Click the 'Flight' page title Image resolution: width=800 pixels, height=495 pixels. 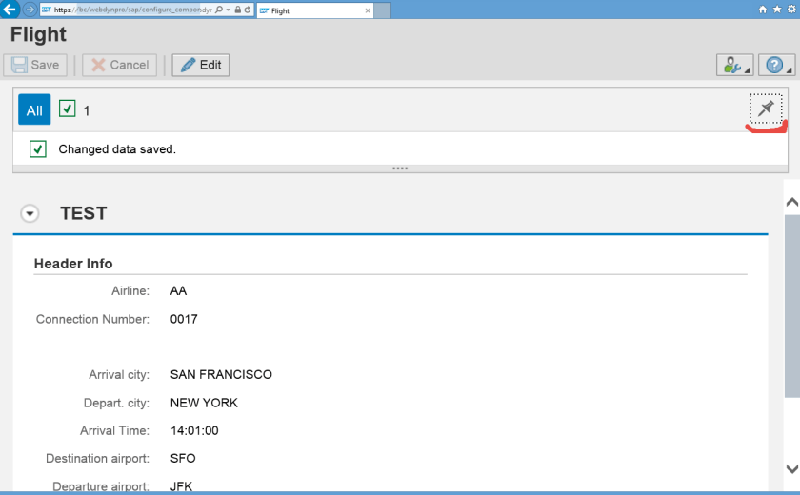(x=38, y=34)
